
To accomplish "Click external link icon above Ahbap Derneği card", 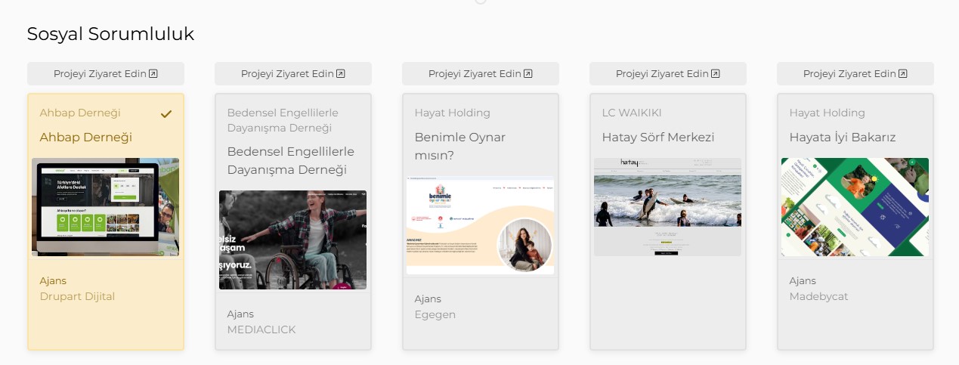I will tap(153, 74).
